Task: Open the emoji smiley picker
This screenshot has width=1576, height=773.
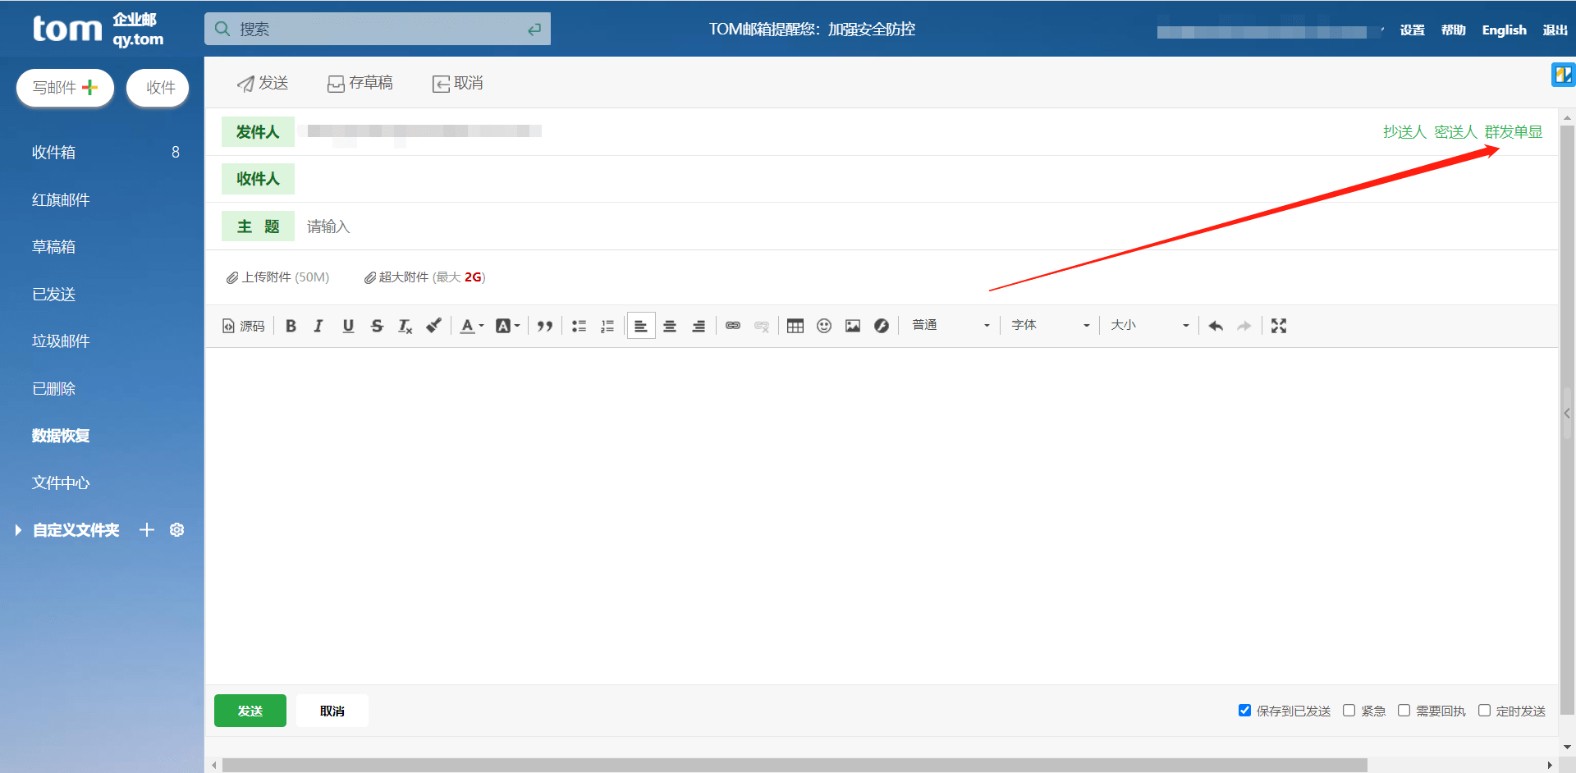Action: [x=824, y=326]
